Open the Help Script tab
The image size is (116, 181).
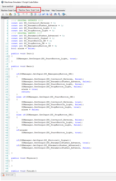(45, 11)
